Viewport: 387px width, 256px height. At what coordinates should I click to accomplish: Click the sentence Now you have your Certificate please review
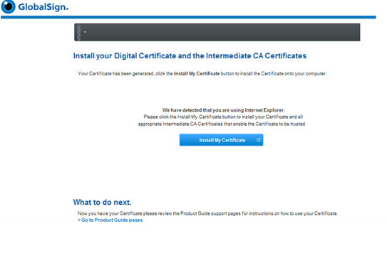(208, 213)
